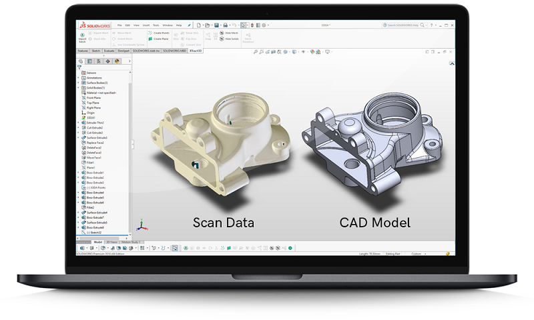Screen dimensions: 534x320
Task: Expand the Annotations tree node
Action: 78,77
